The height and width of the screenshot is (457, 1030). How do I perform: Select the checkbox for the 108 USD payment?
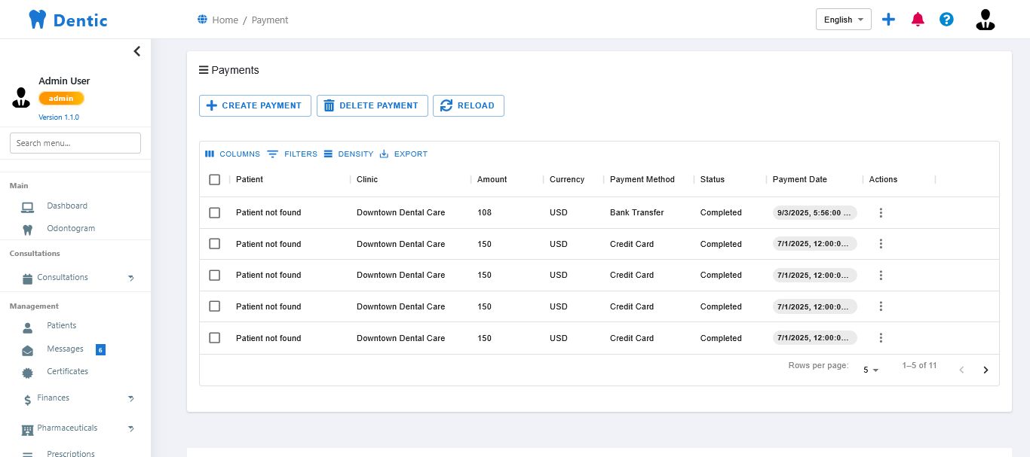[215, 213]
